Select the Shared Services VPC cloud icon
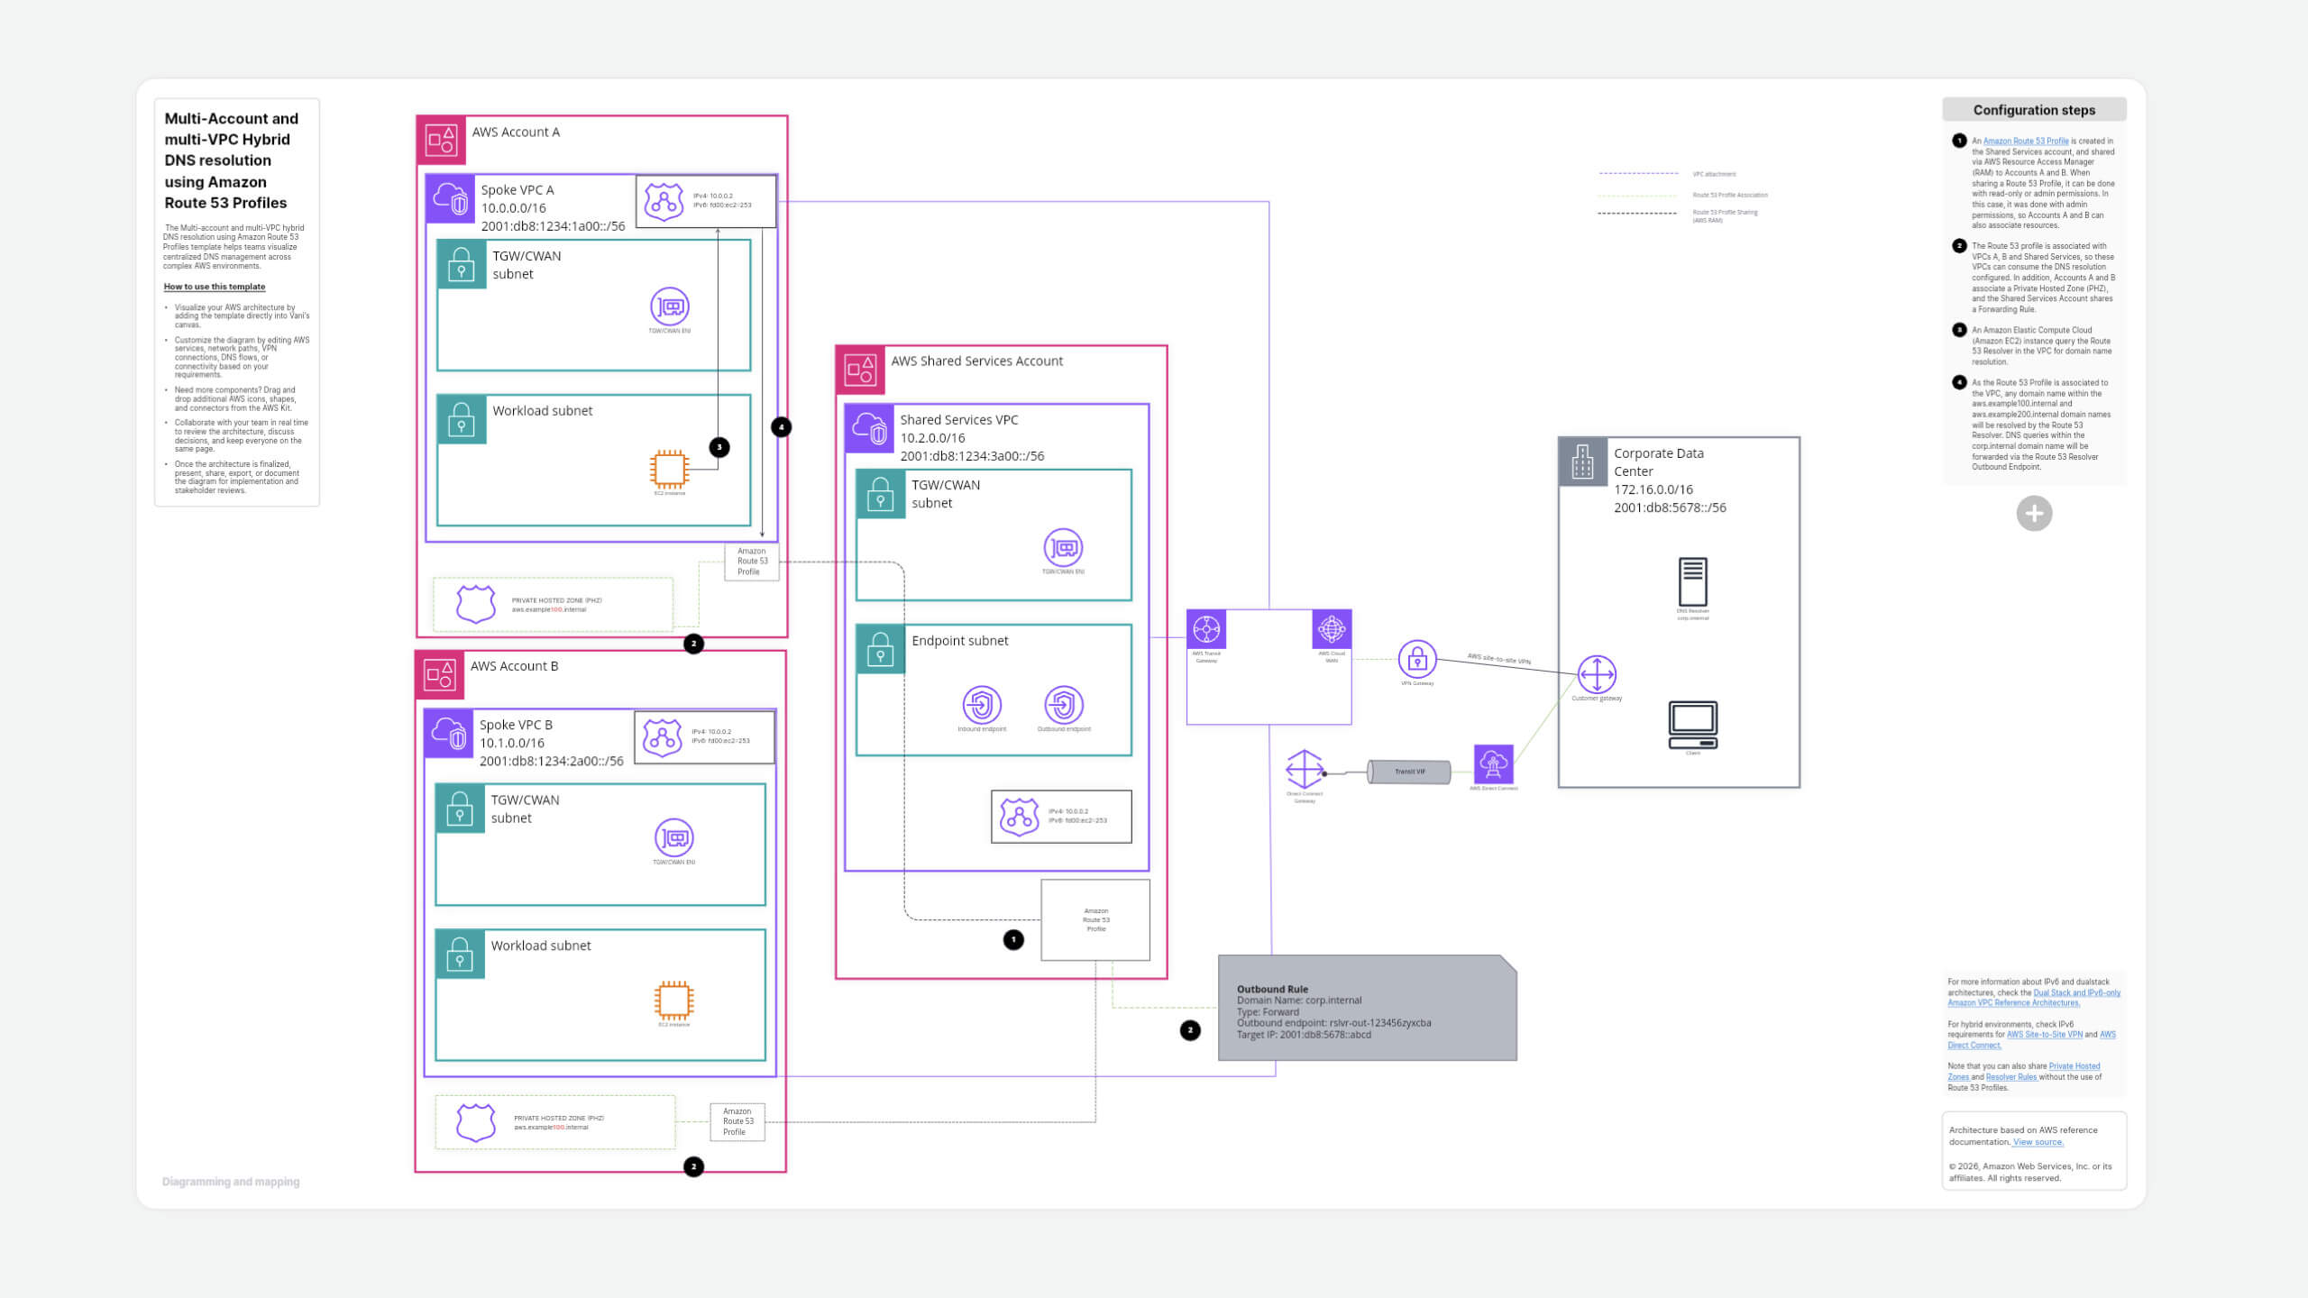2308x1298 pixels. point(869,428)
